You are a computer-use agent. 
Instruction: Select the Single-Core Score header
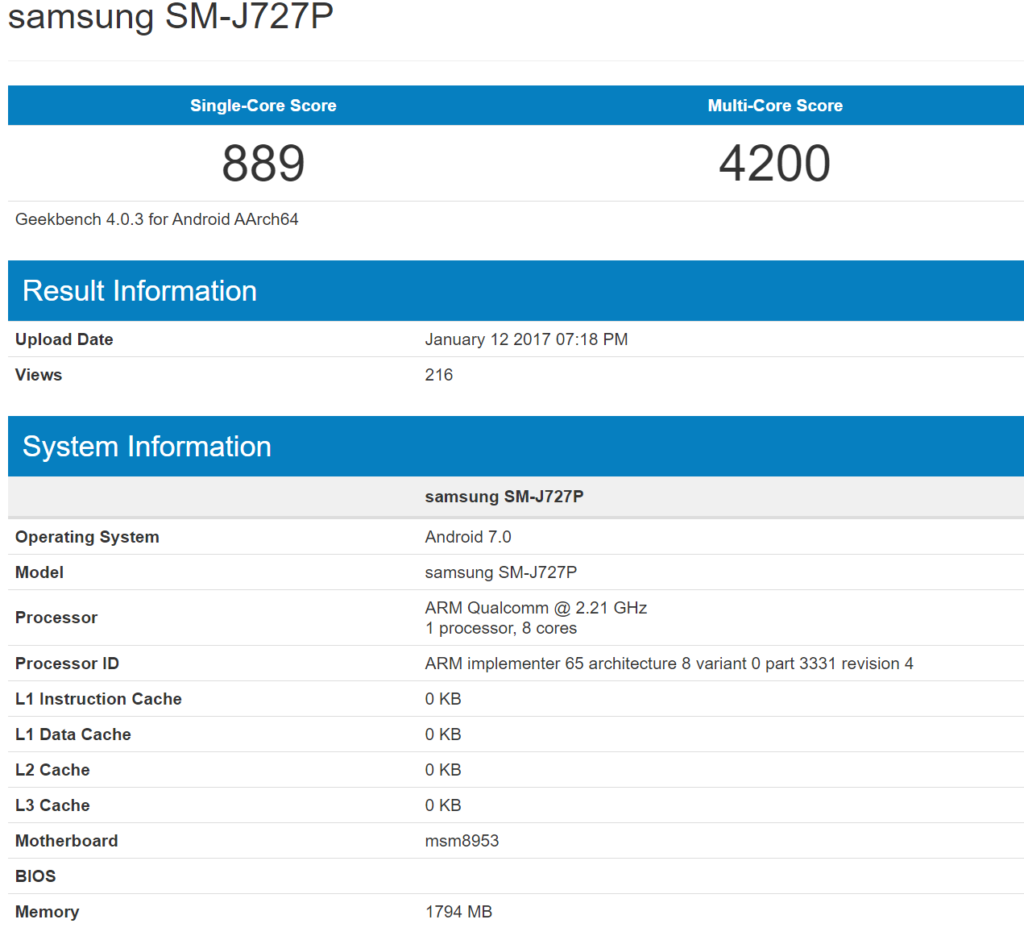[263, 106]
